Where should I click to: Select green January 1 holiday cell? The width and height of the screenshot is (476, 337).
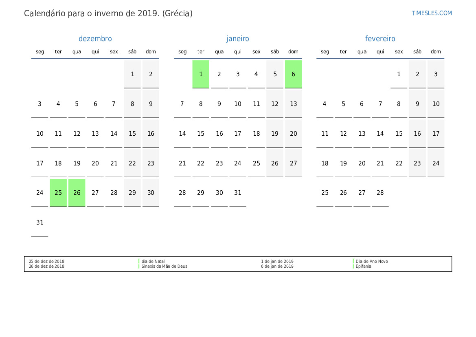point(201,74)
